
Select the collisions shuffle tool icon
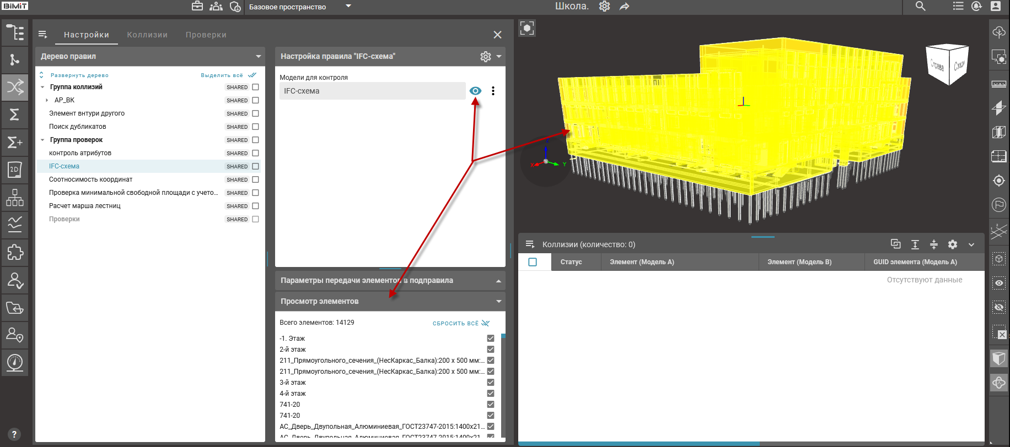(15, 87)
